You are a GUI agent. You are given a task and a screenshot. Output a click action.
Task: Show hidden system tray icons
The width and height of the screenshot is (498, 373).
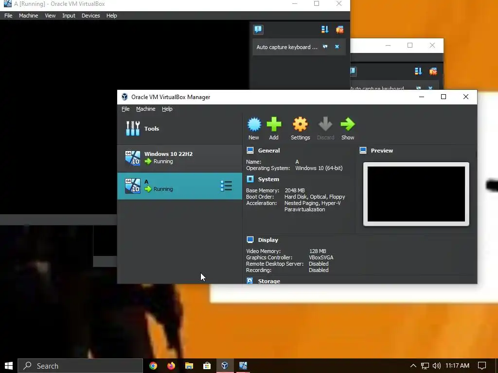pos(413,366)
